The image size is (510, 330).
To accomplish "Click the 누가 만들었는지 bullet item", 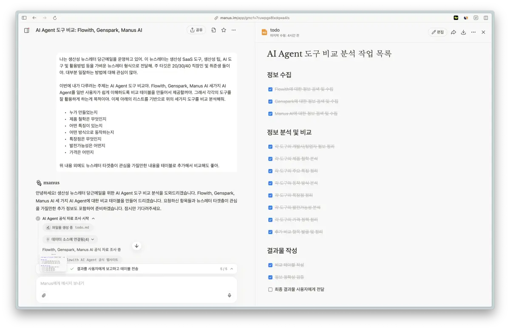I will [x=83, y=112].
